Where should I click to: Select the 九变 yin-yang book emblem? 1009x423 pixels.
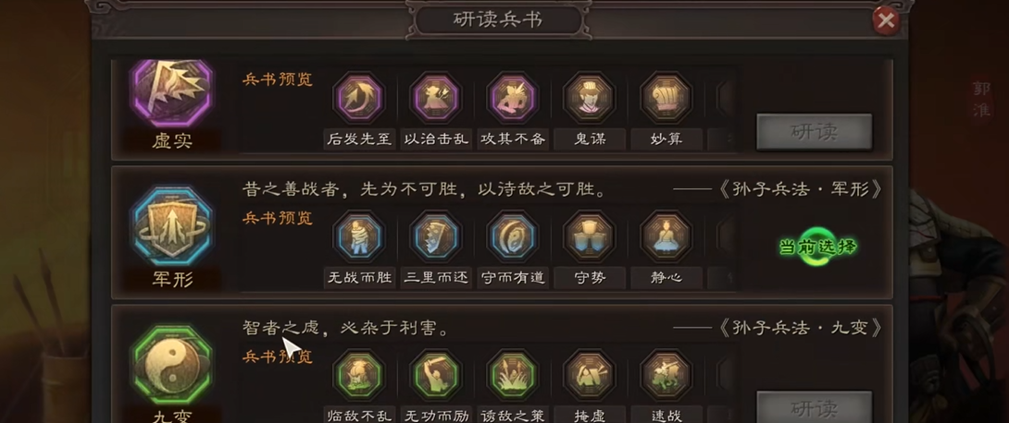172,365
